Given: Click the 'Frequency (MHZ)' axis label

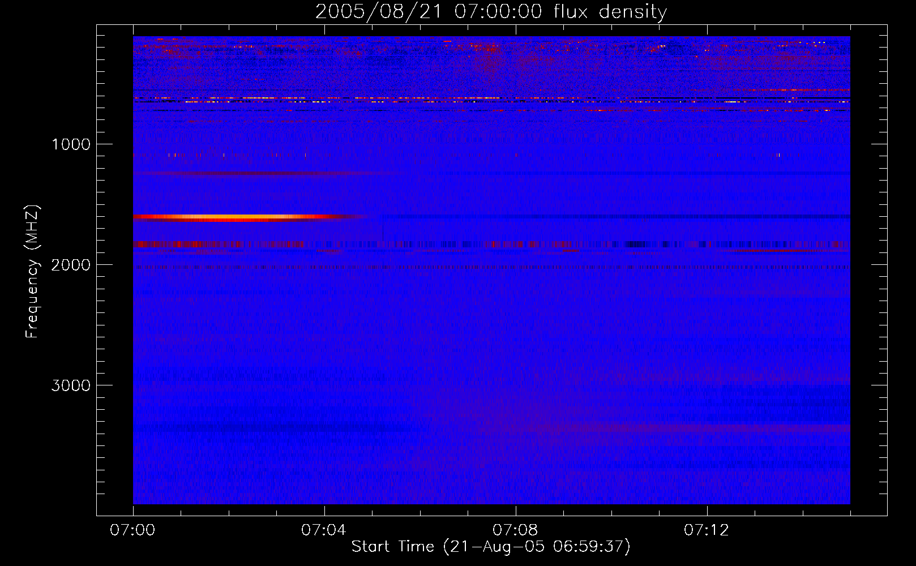Looking at the screenshot, I should pyautogui.click(x=32, y=272).
